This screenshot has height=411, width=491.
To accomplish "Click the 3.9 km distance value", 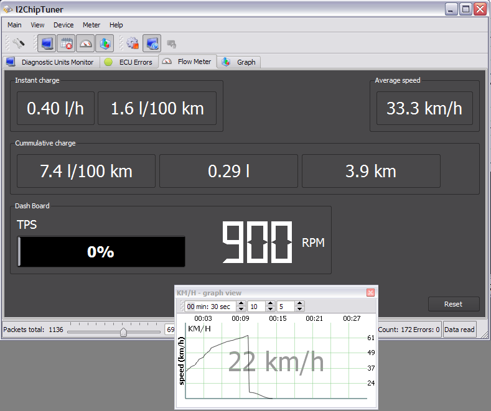I will point(371,171).
